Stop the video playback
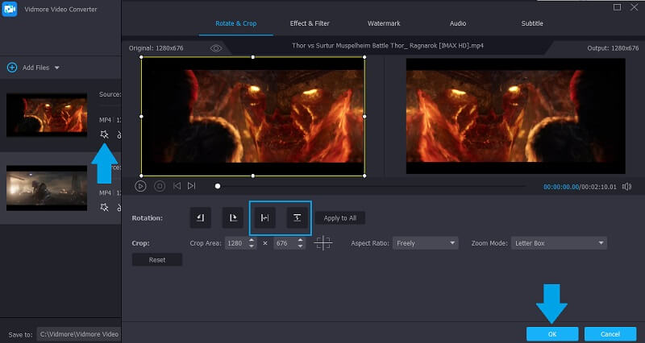Viewport: 645px width, 343px height. pyautogui.click(x=159, y=186)
